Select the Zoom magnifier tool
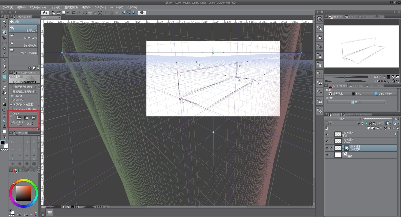The width and height of the screenshot is (401, 217). (4, 22)
